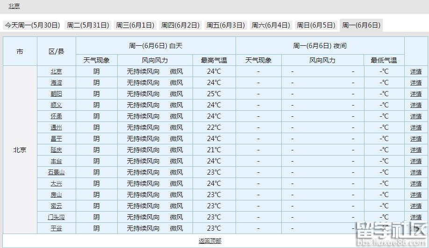Select the 周三(6月1日) tab
Viewport: 429px width, 248px height.
pos(135,25)
